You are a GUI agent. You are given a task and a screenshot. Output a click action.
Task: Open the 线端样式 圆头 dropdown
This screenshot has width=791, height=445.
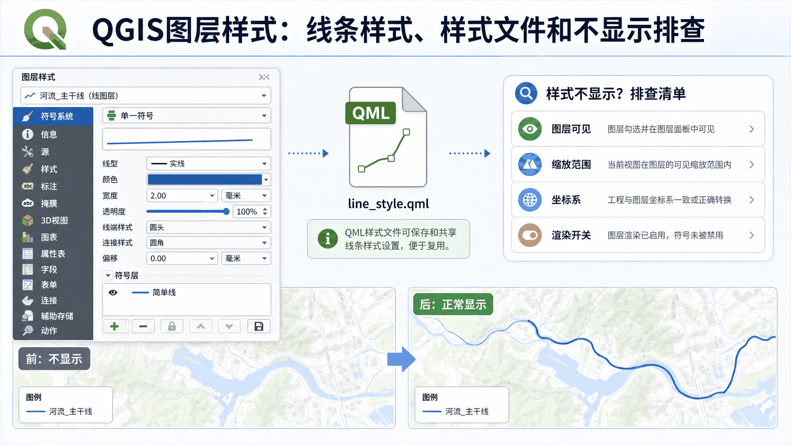tap(209, 227)
